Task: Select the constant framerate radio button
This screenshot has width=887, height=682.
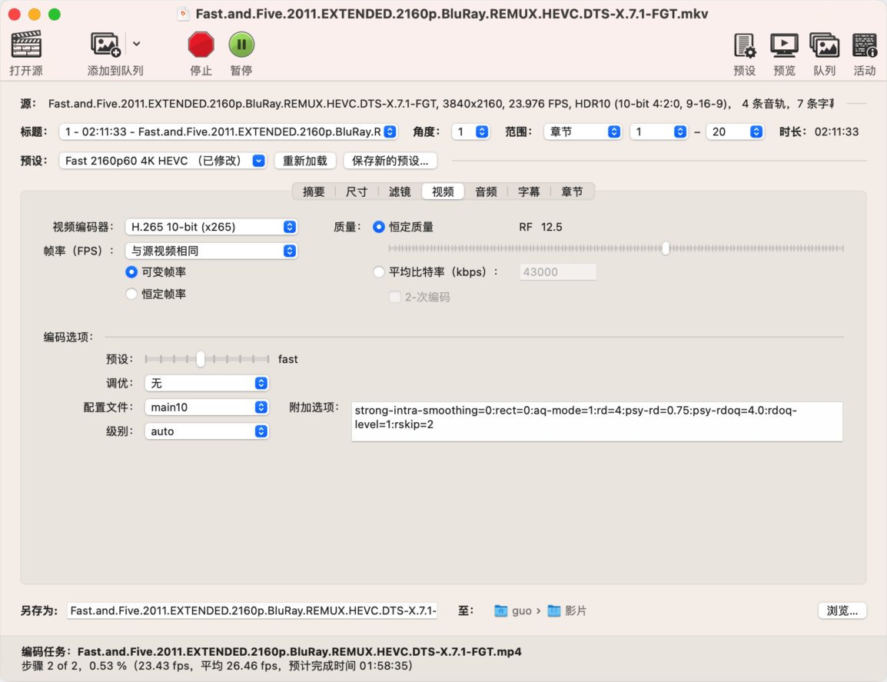Action: point(131,294)
